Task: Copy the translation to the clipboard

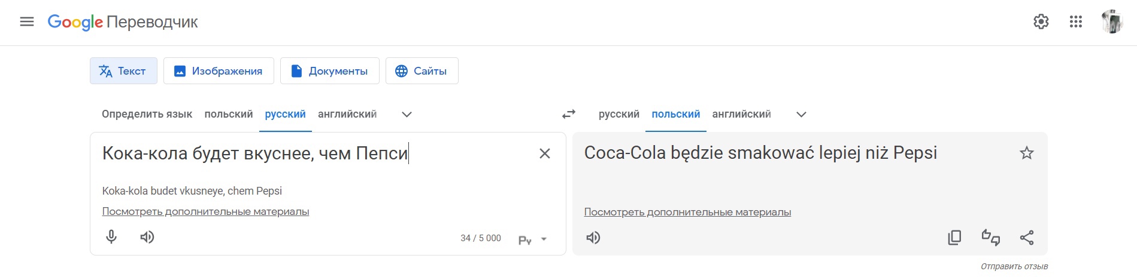Action: pyautogui.click(x=954, y=238)
